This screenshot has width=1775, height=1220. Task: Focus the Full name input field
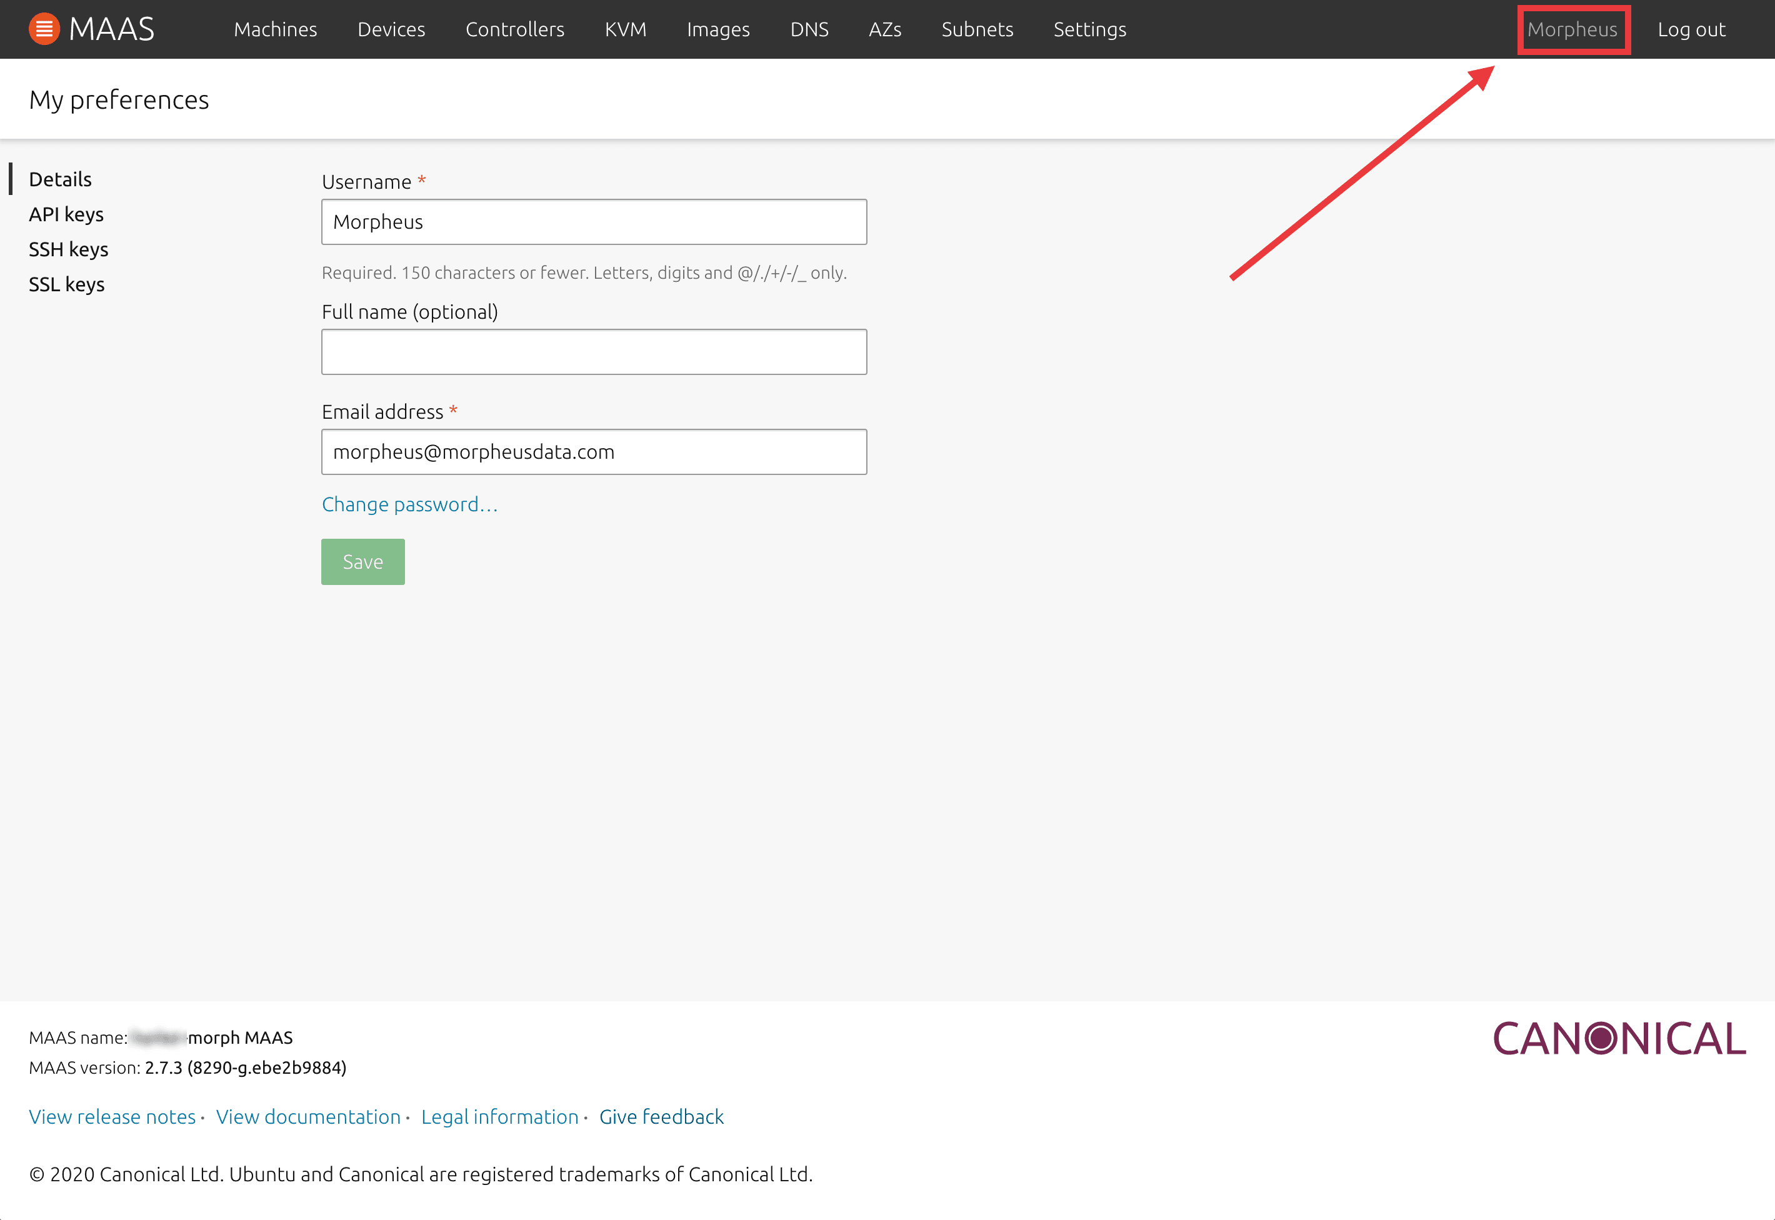click(x=593, y=352)
